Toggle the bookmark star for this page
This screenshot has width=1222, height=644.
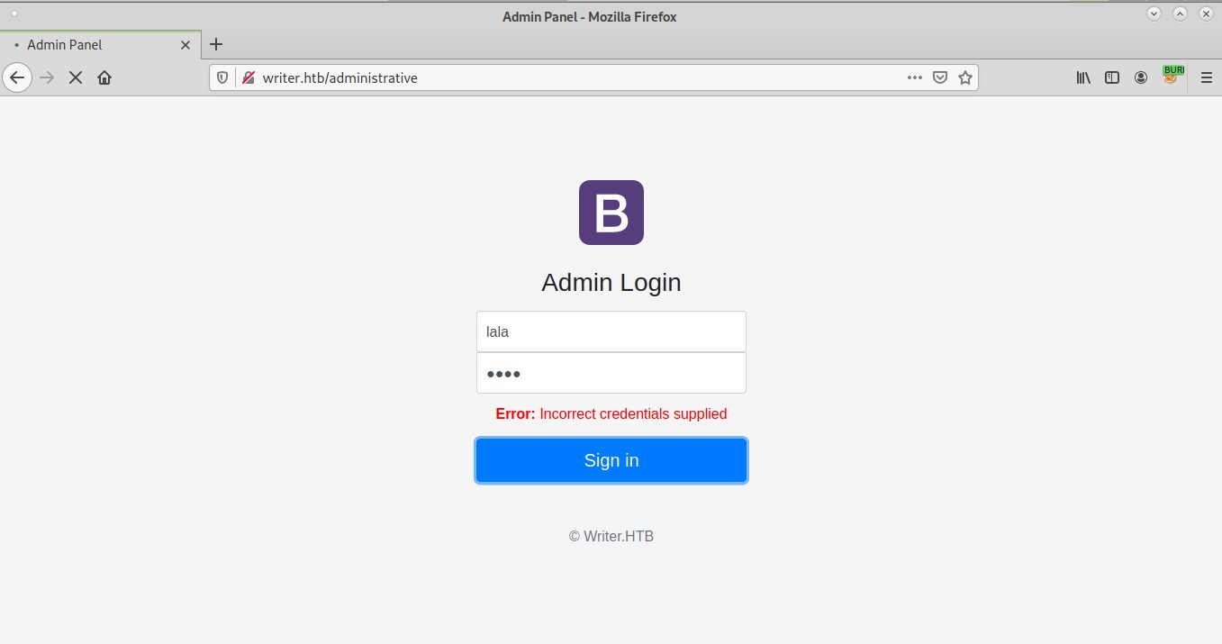point(965,77)
